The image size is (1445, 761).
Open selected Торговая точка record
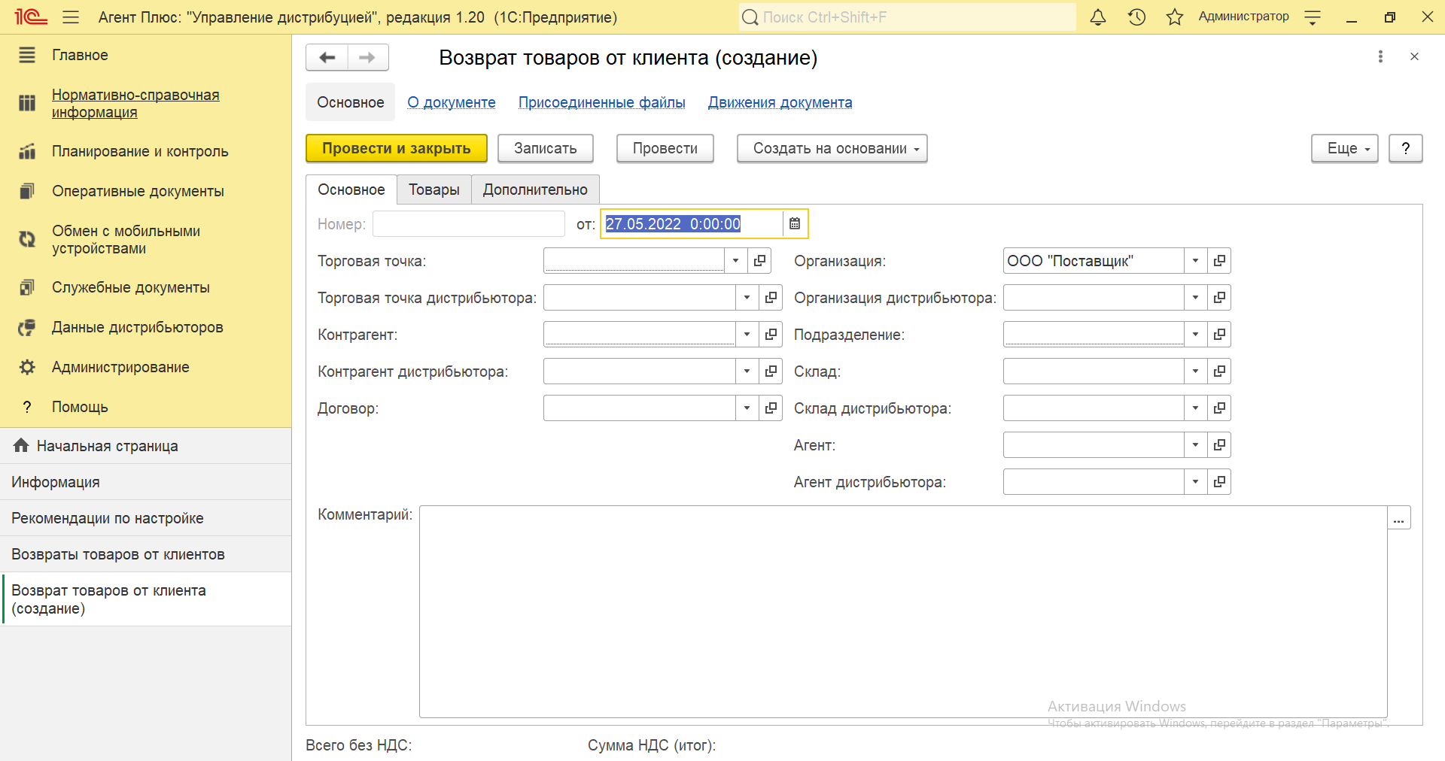point(759,260)
